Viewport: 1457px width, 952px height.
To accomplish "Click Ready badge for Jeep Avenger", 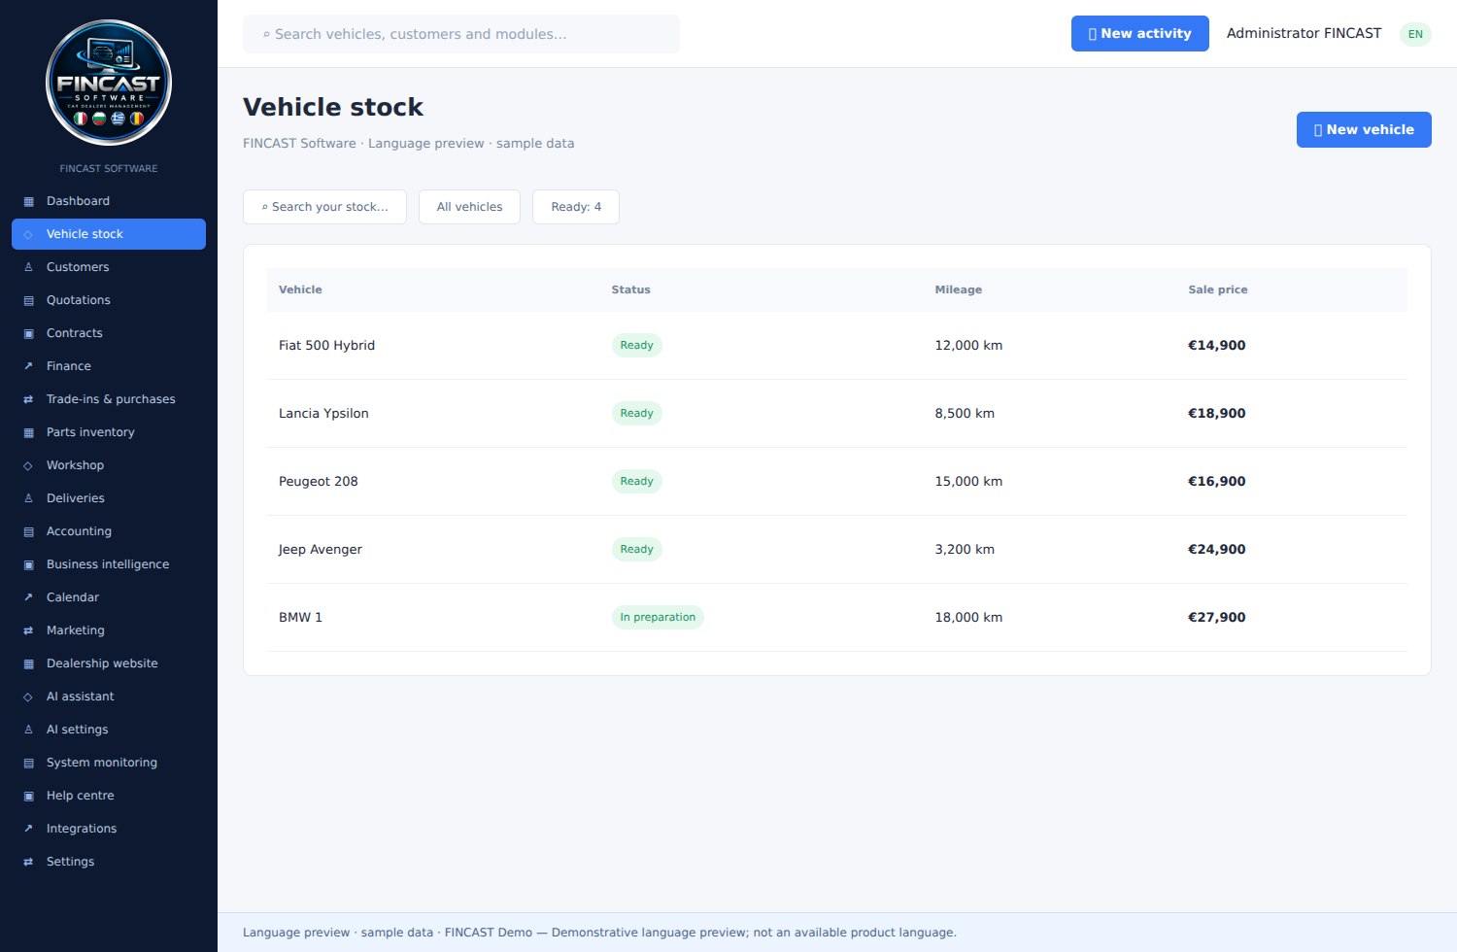I will (x=636, y=549).
